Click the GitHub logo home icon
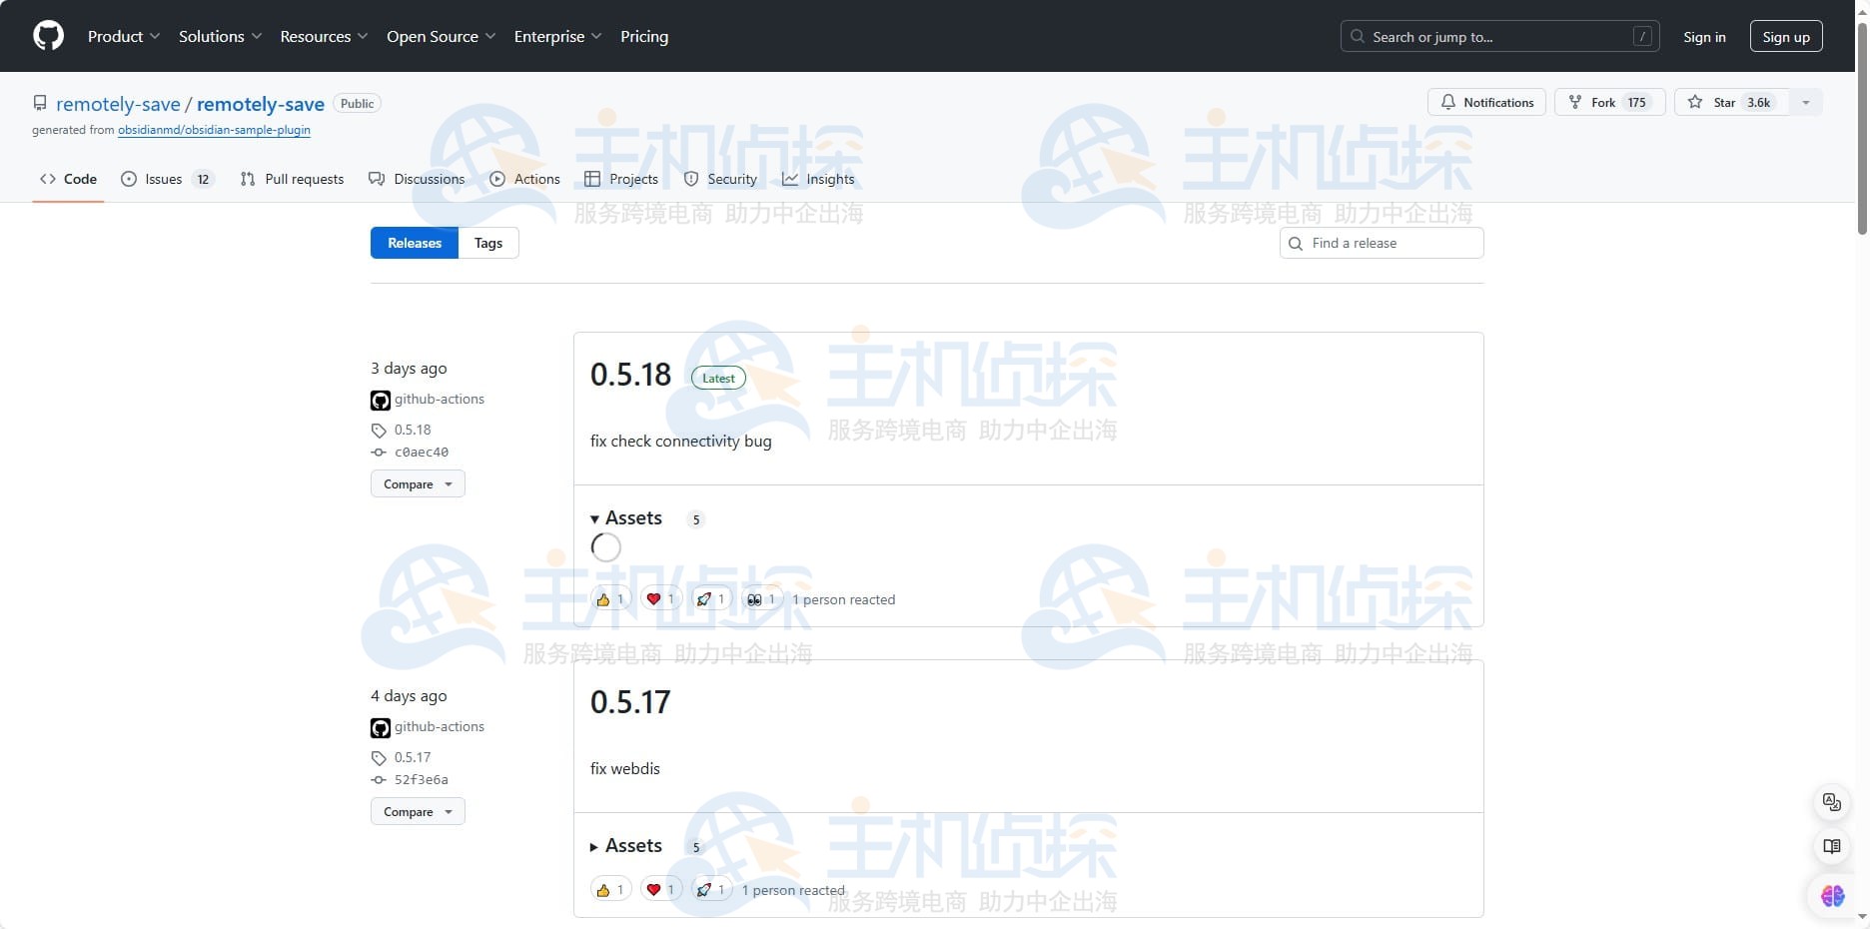 pyautogui.click(x=47, y=35)
